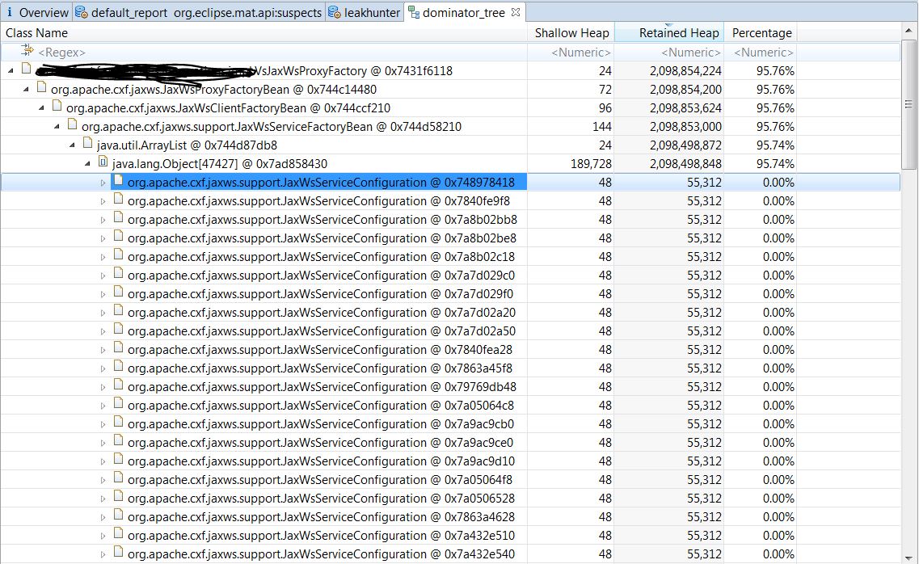Collapse the java.lang.Object[47427] node
The height and width of the screenshot is (564, 919).
[87, 163]
